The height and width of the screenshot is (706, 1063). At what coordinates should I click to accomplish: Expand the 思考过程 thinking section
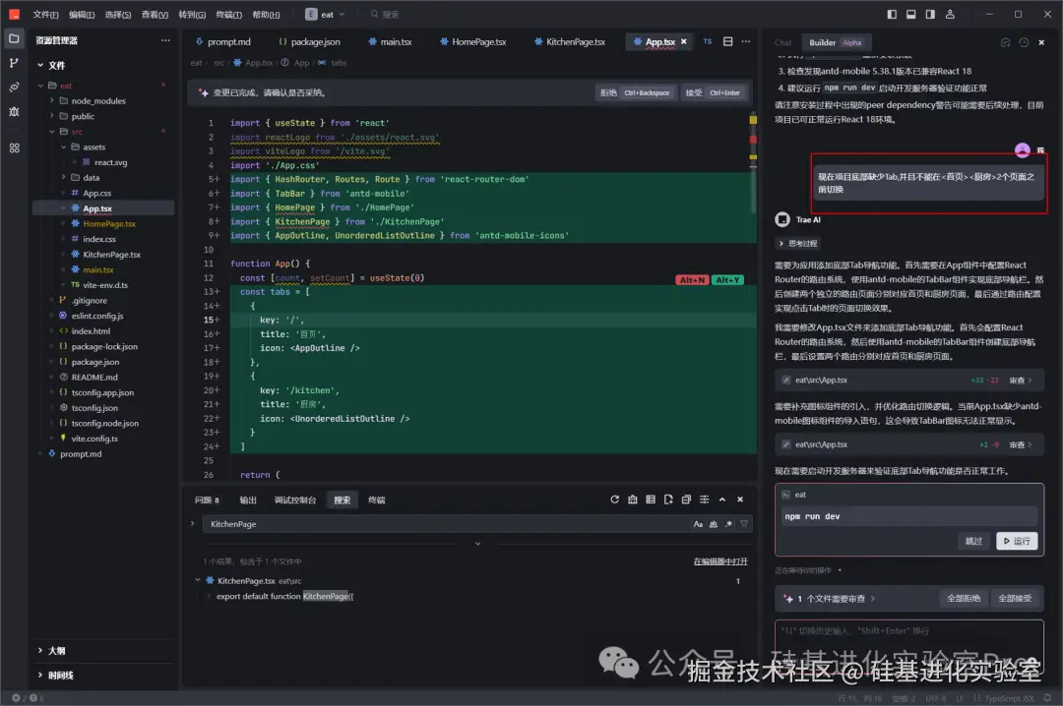(x=798, y=243)
